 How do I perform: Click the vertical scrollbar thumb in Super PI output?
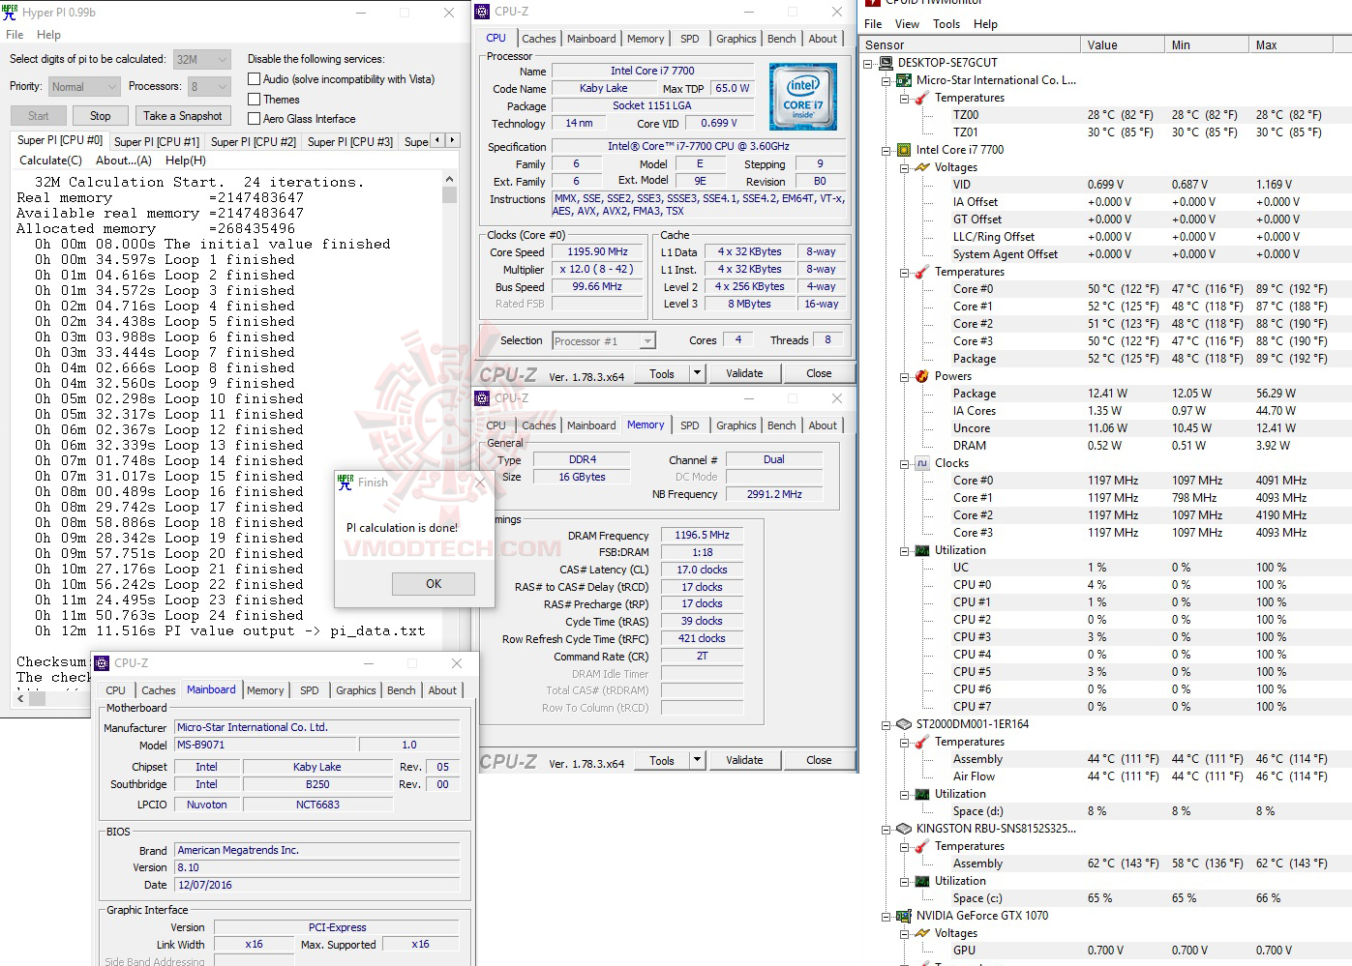(x=449, y=194)
